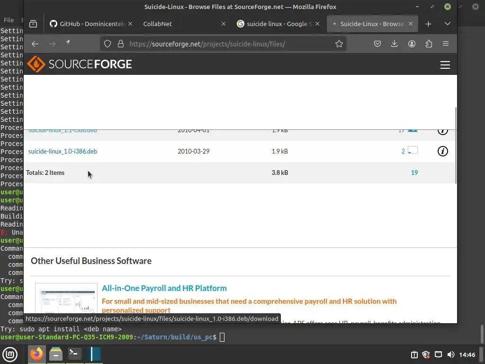This screenshot has height=364, width=485.
Task: Open the volume control tray icon
Action: coord(451,355)
